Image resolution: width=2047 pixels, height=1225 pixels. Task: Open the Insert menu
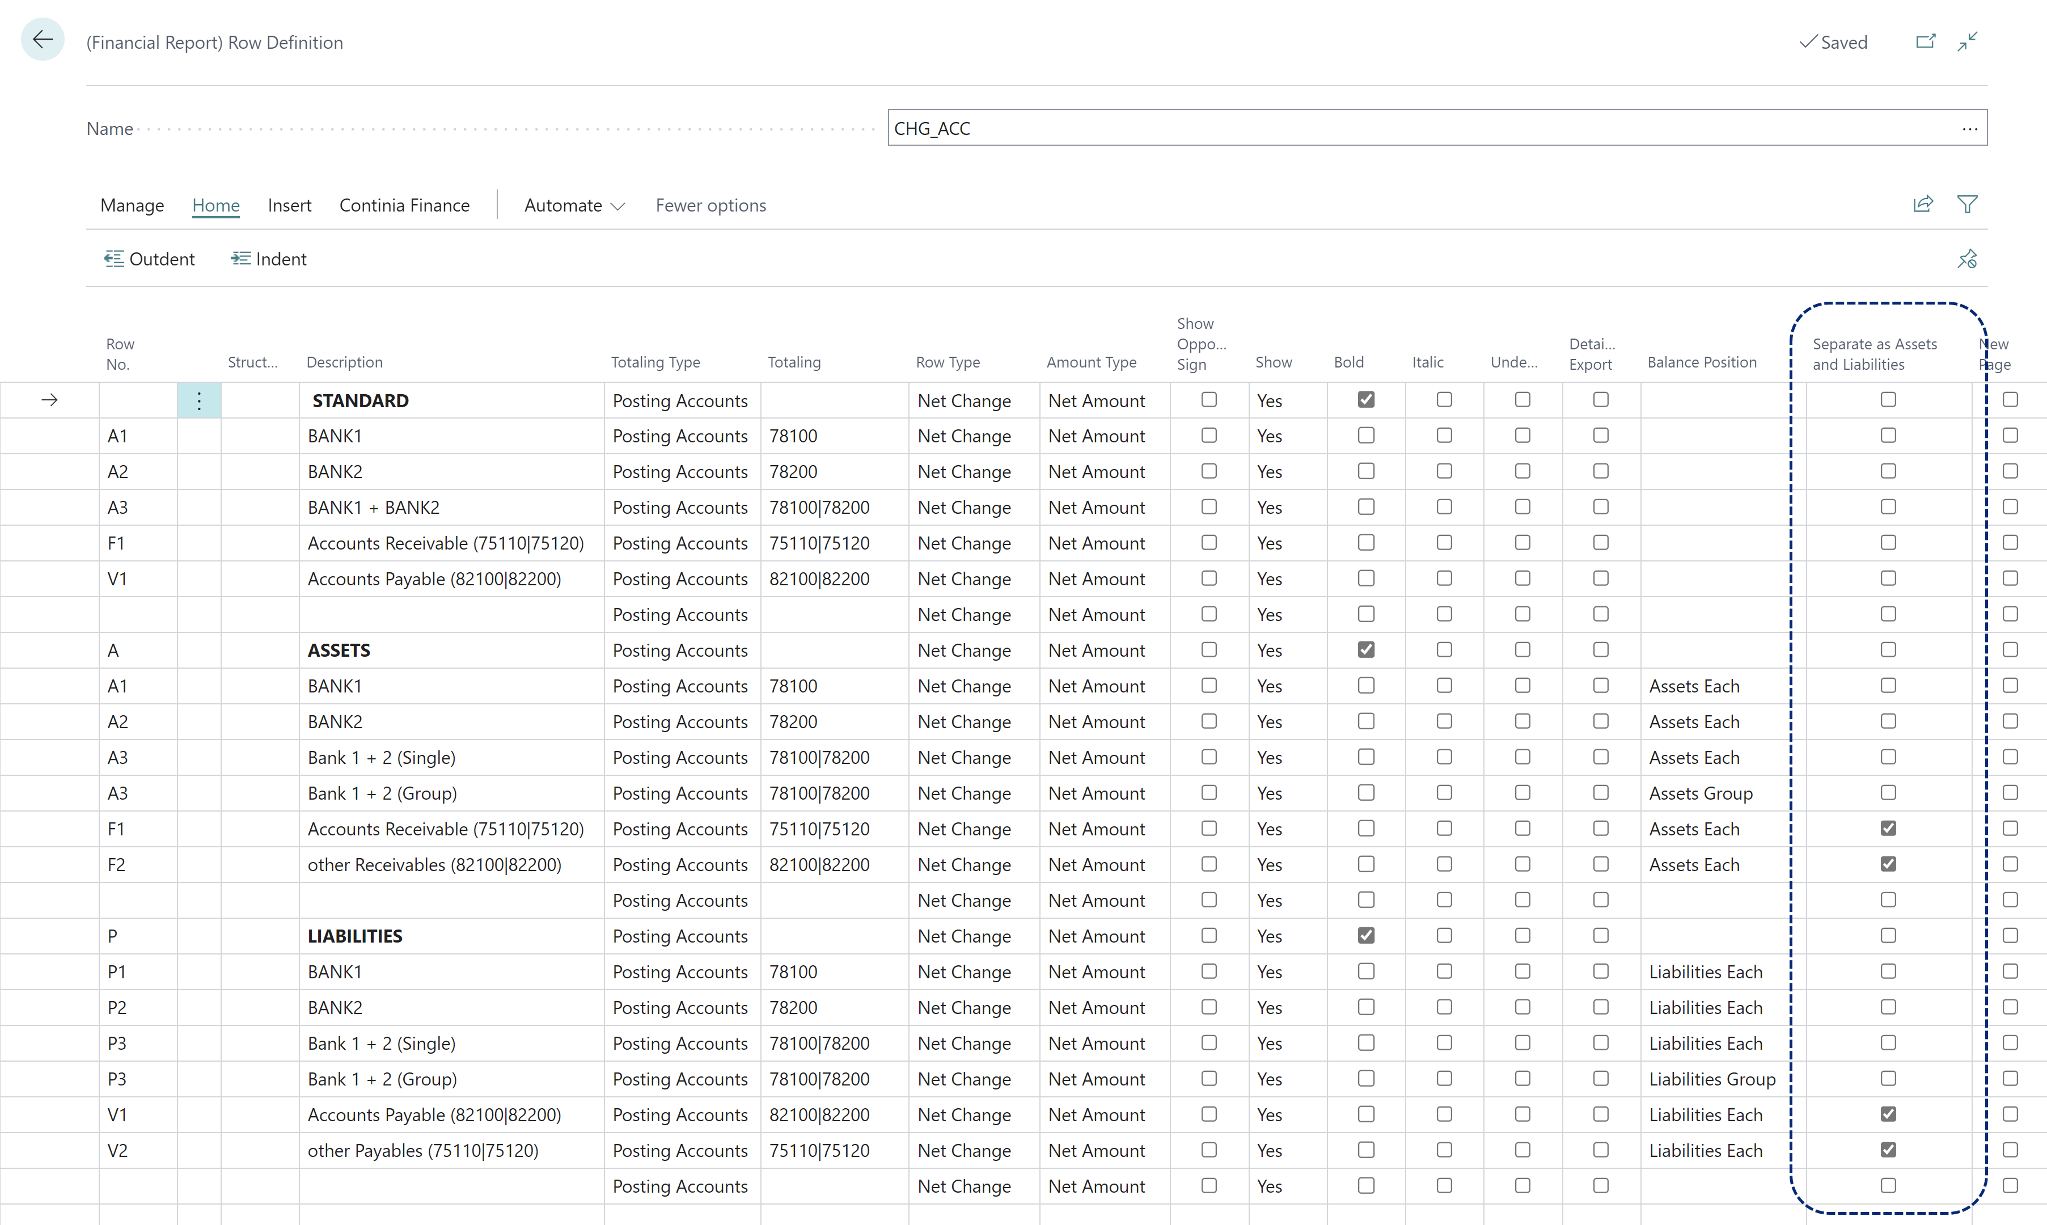coord(290,205)
